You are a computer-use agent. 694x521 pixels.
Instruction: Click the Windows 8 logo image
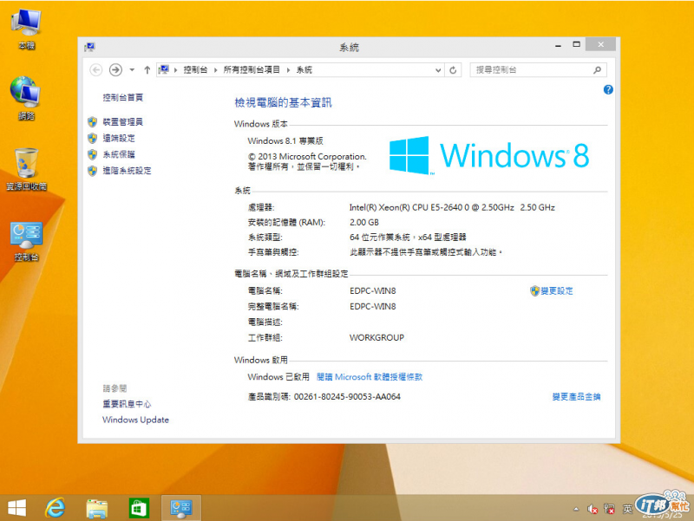pos(489,155)
